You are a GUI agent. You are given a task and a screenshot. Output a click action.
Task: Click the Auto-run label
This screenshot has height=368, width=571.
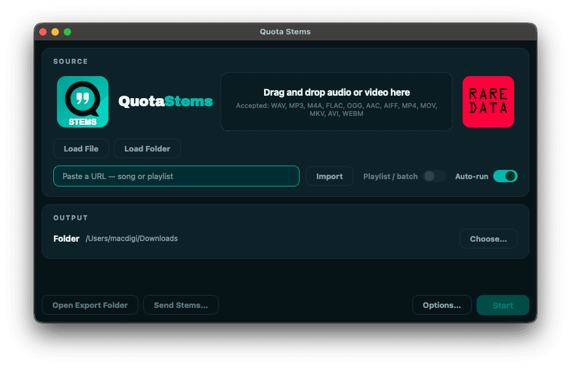click(x=472, y=177)
